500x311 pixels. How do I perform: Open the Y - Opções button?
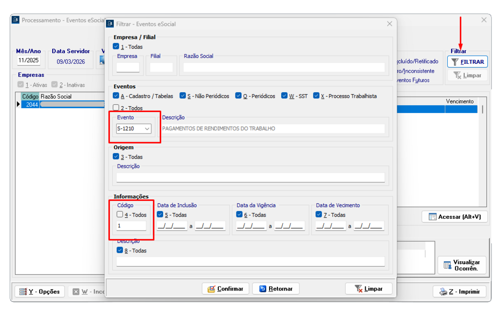[x=39, y=292]
